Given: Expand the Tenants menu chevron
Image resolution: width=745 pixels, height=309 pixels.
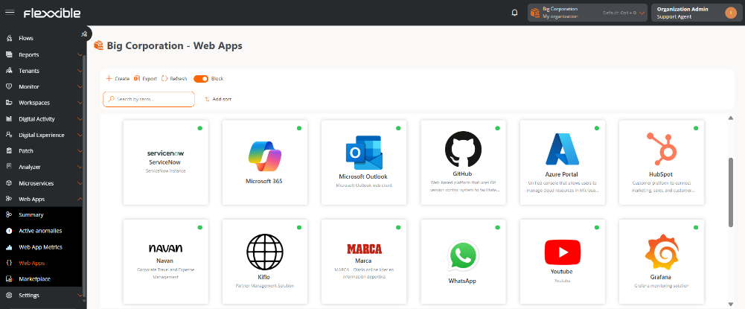Looking at the screenshot, I should [80, 71].
